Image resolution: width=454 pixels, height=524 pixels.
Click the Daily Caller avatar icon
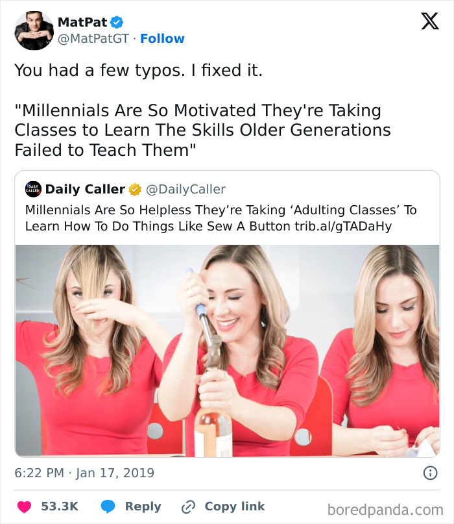pos(33,189)
